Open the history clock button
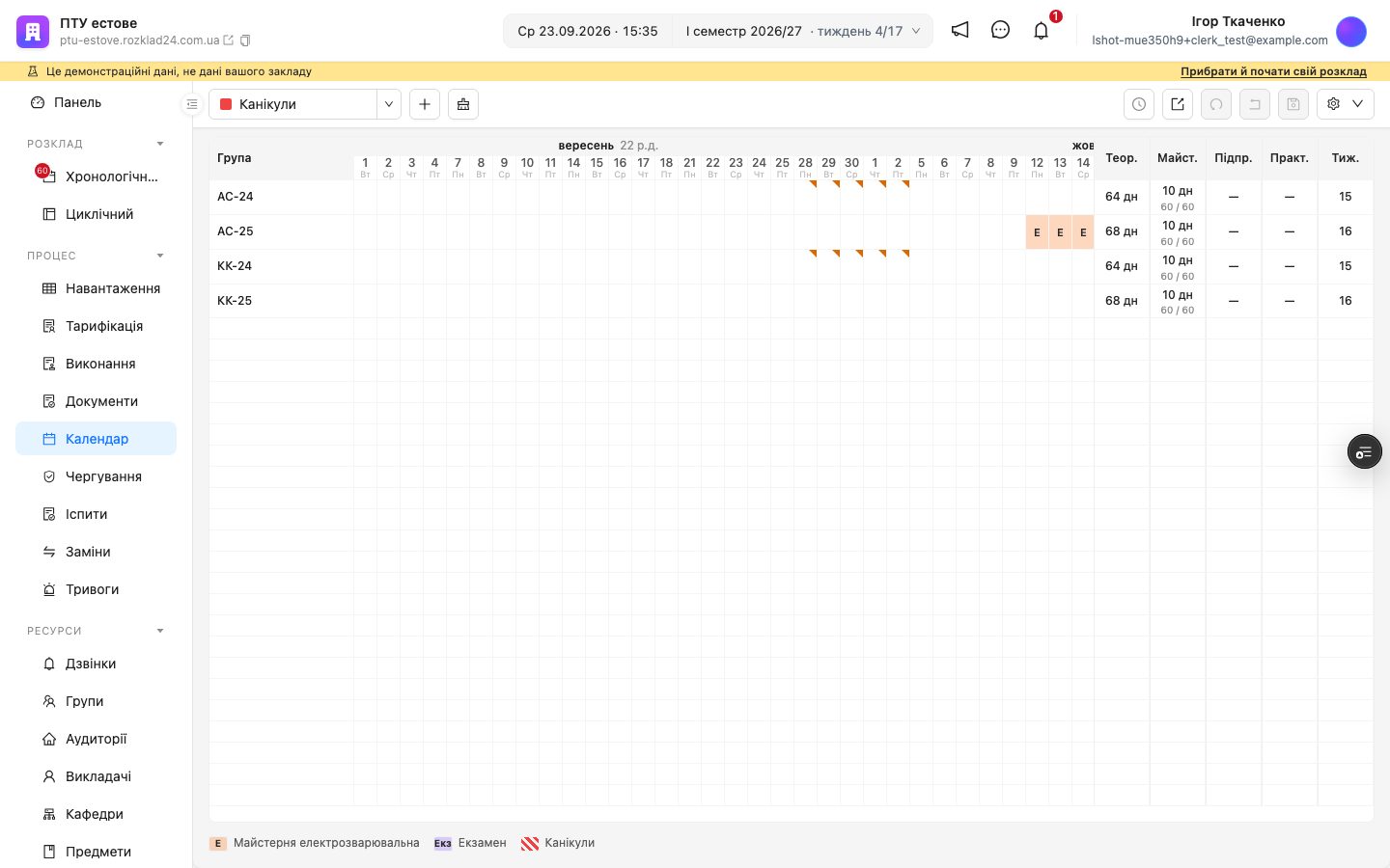This screenshot has height=868, width=1390. 1139,104
